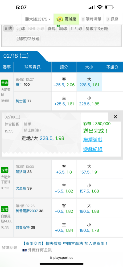The height and width of the screenshot is (267, 123).
Task: Choose the 猜數字3分鐘 game
Action: click(x=97, y=29)
